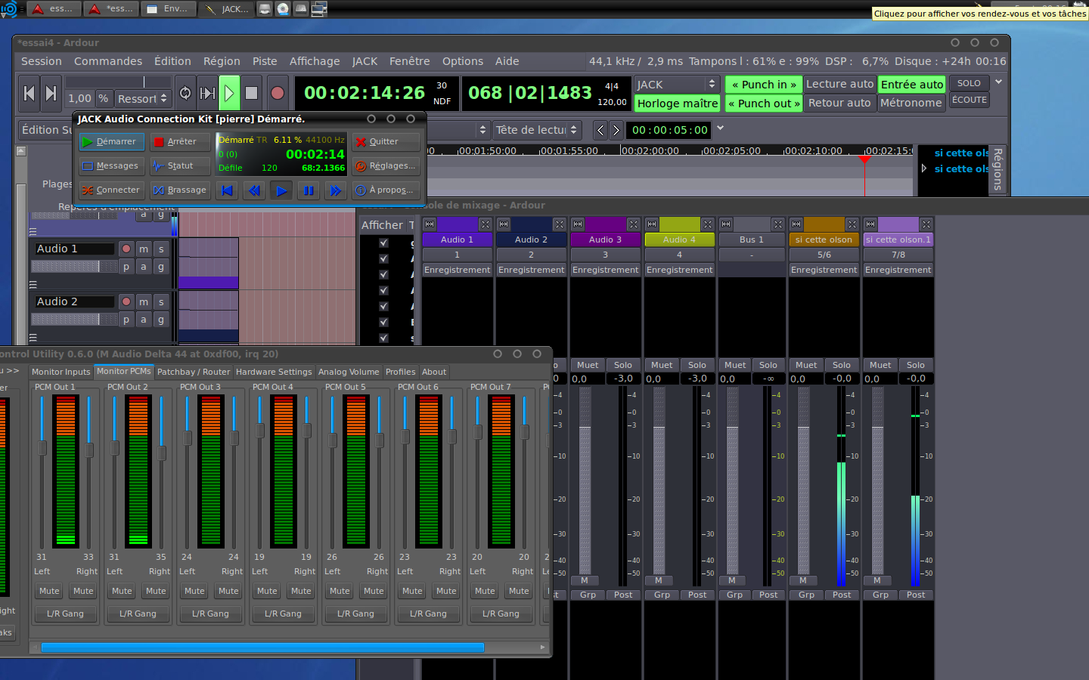Rewind JACK transport to the beginning

pyautogui.click(x=227, y=190)
